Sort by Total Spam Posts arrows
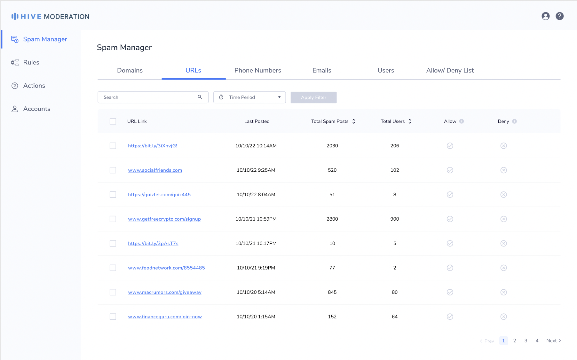This screenshot has height=360, width=577. (354, 121)
